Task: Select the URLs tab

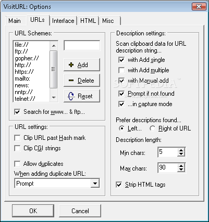Action: 38,20
